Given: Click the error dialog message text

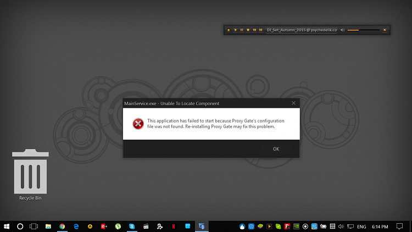Looking at the screenshot, I should [x=216, y=124].
